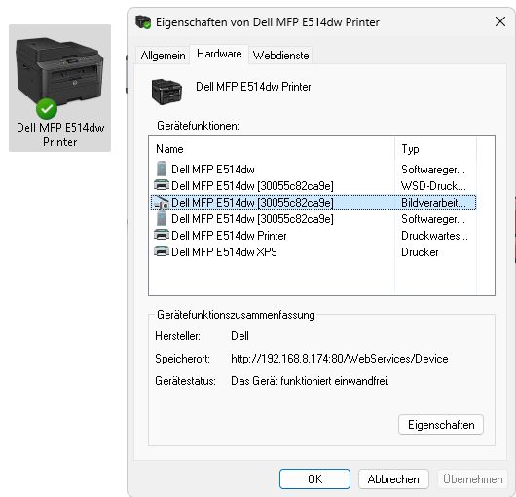Click printer icon of WSD-Druck row
The height and width of the screenshot is (497, 516).
[162, 185]
